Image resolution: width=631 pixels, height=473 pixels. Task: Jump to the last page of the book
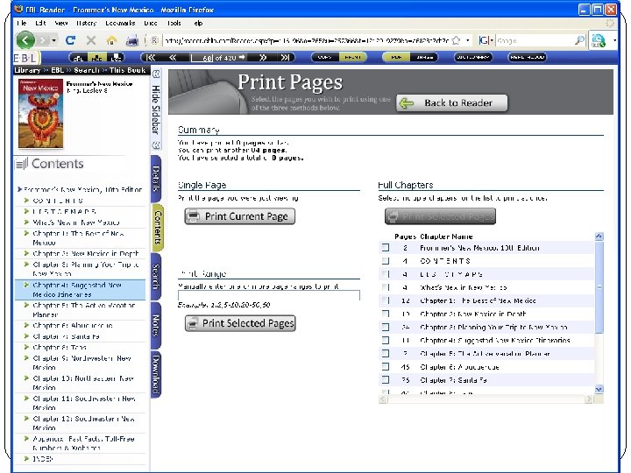(285, 58)
